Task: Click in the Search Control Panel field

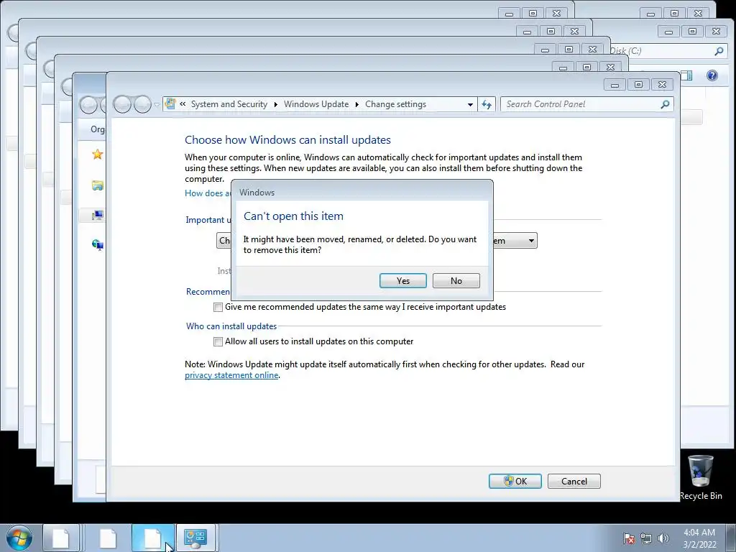Action: click(586, 104)
